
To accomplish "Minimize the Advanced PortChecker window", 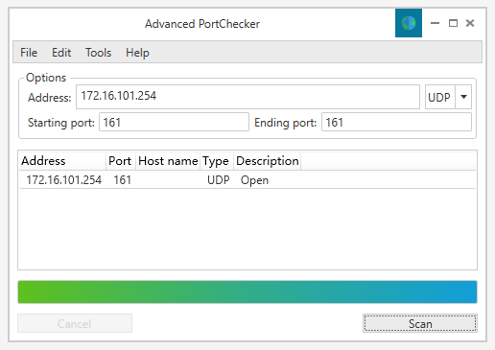I will (435, 23).
